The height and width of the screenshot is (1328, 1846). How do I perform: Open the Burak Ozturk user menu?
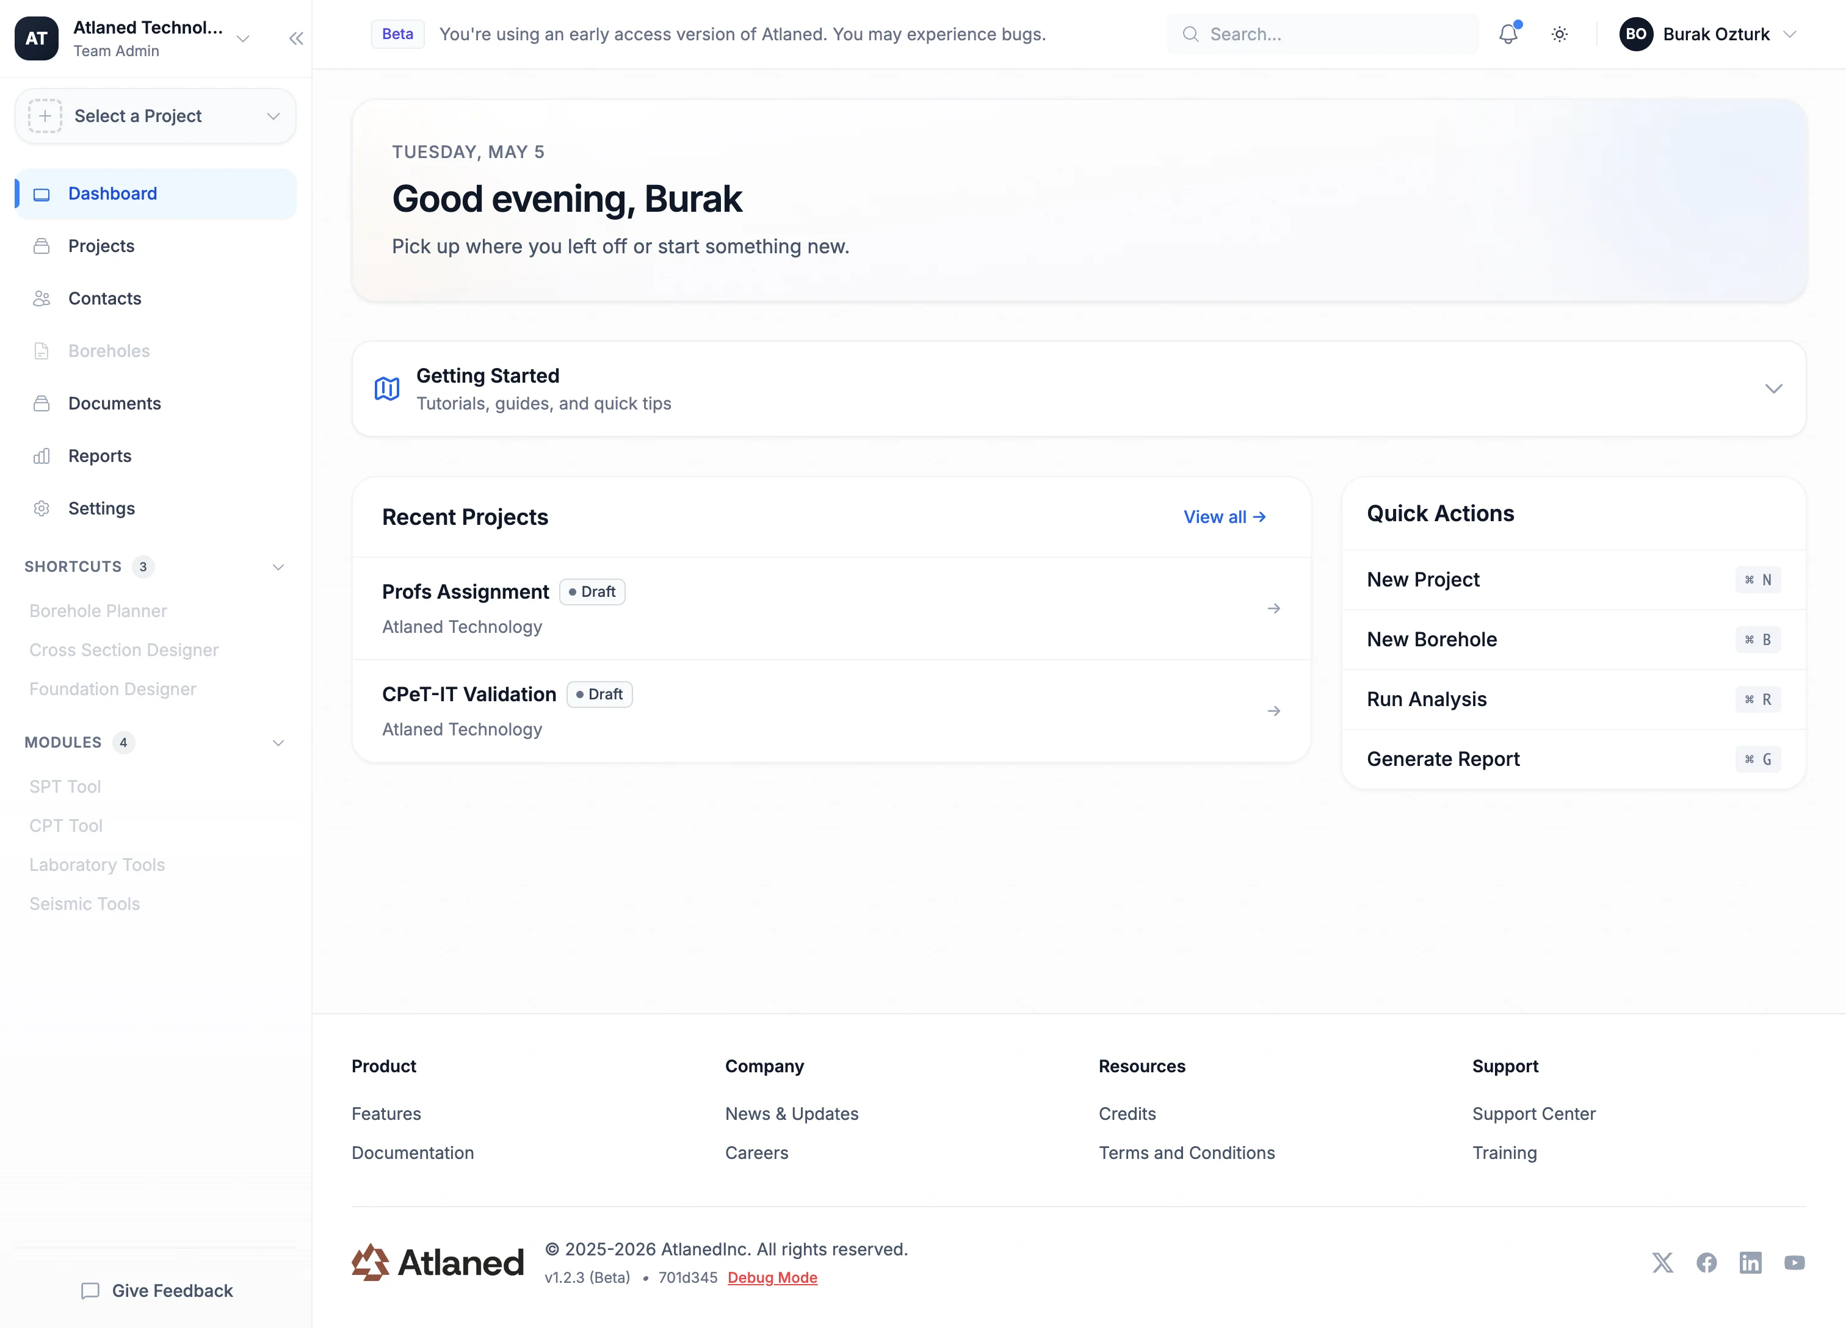(1707, 34)
